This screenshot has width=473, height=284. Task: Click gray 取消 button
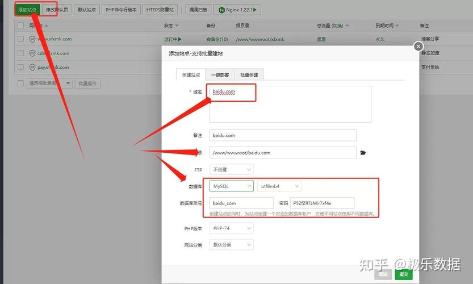(x=383, y=274)
